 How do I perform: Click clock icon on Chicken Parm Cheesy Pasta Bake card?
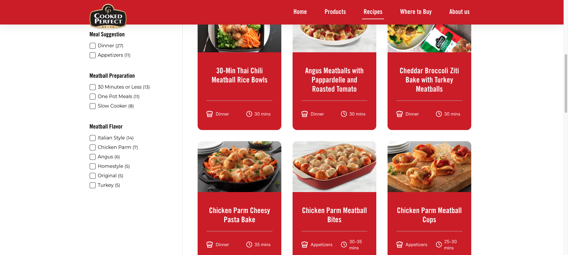(x=249, y=244)
